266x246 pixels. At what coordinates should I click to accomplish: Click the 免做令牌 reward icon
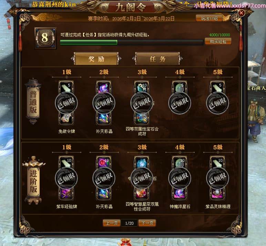click(x=66, y=118)
